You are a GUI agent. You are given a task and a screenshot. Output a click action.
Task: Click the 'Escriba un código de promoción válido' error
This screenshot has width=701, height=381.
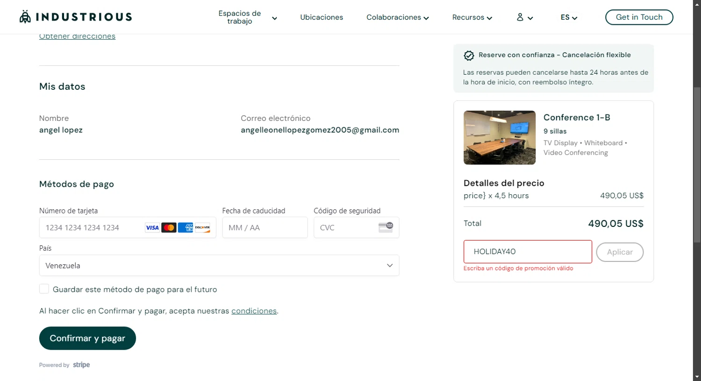tap(518, 268)
